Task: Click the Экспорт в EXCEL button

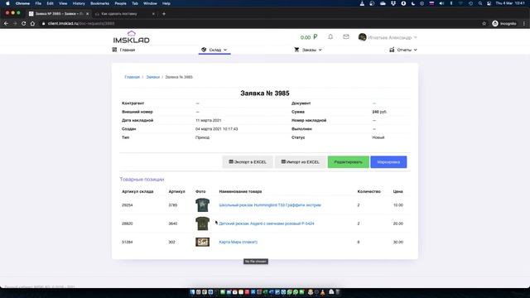Action: click(248, 162)
